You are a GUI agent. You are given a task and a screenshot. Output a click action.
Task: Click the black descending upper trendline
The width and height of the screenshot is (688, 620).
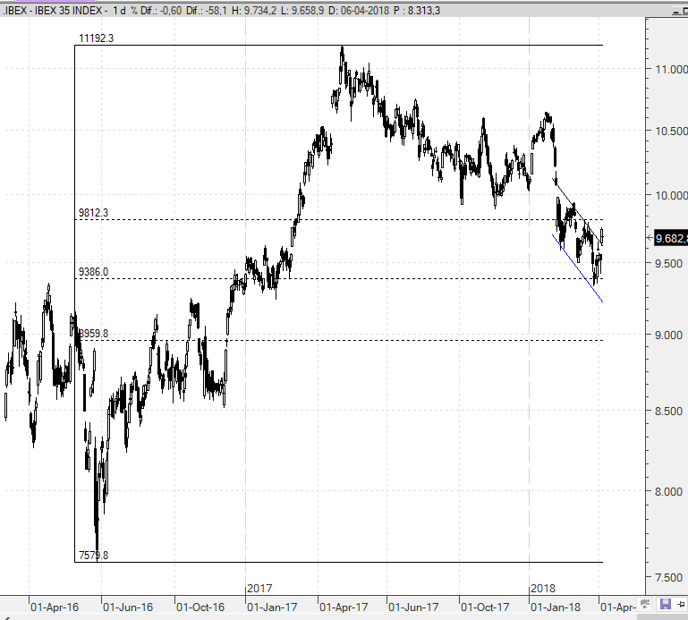(x=576, y=210)
